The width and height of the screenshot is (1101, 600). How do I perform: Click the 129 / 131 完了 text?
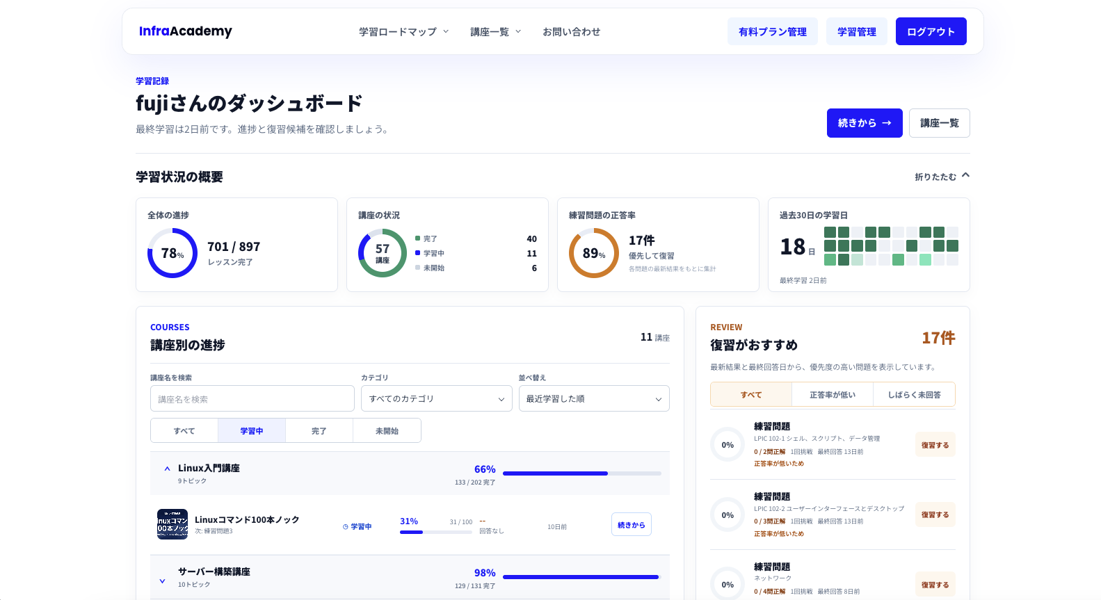pyautogui.click(x=475, y=585)
